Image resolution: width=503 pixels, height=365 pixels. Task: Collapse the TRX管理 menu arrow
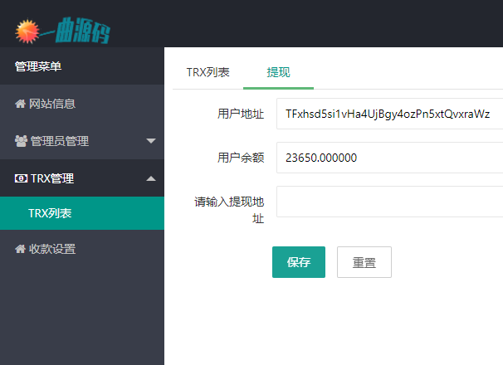pos(151,178)
